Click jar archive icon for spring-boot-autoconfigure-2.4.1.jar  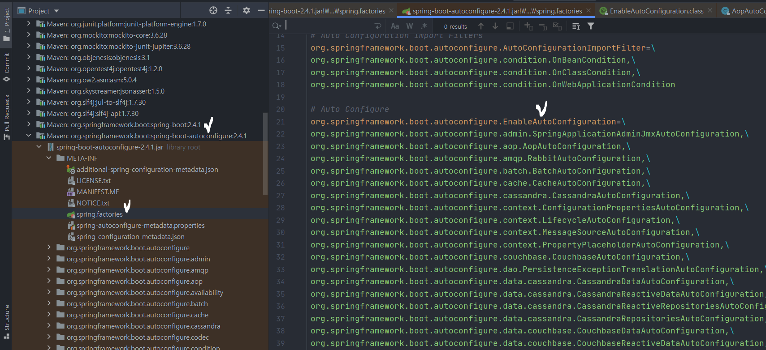(51, 147)
